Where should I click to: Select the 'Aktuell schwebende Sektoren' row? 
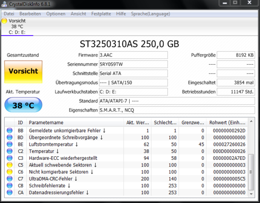click(x=126, y=165)
